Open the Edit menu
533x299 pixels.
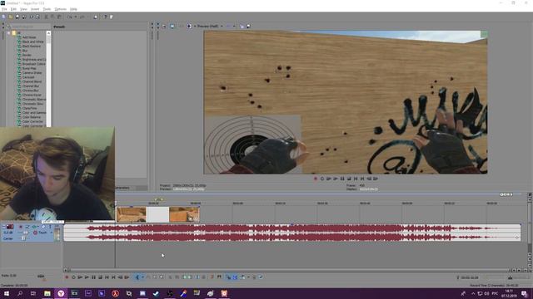click(13, 9)
